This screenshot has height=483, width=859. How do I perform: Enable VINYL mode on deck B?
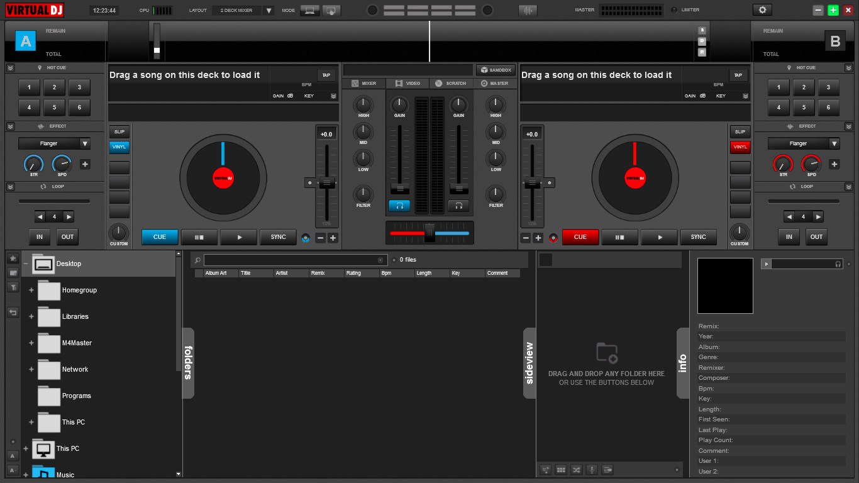point(740,147)
